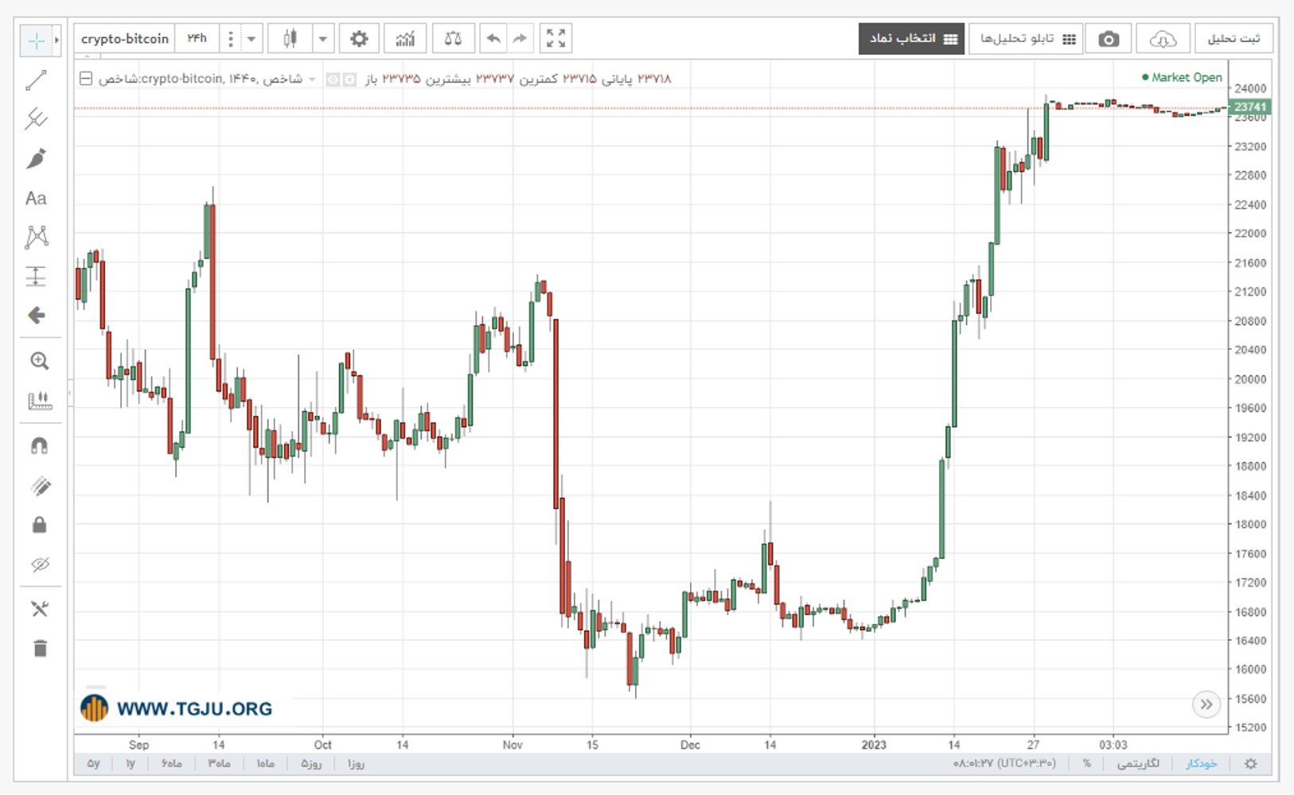Switch chart to fullscreen mode
1294x795 pixels.
(x=555, y=38)
